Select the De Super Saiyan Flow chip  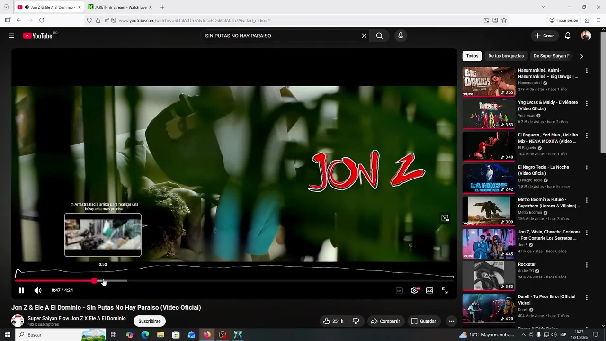[552, 56]
